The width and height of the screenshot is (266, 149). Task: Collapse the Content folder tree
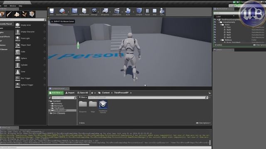tap(49, 101)
